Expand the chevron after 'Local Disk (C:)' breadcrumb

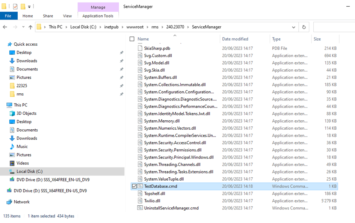[x=100, y=27]
